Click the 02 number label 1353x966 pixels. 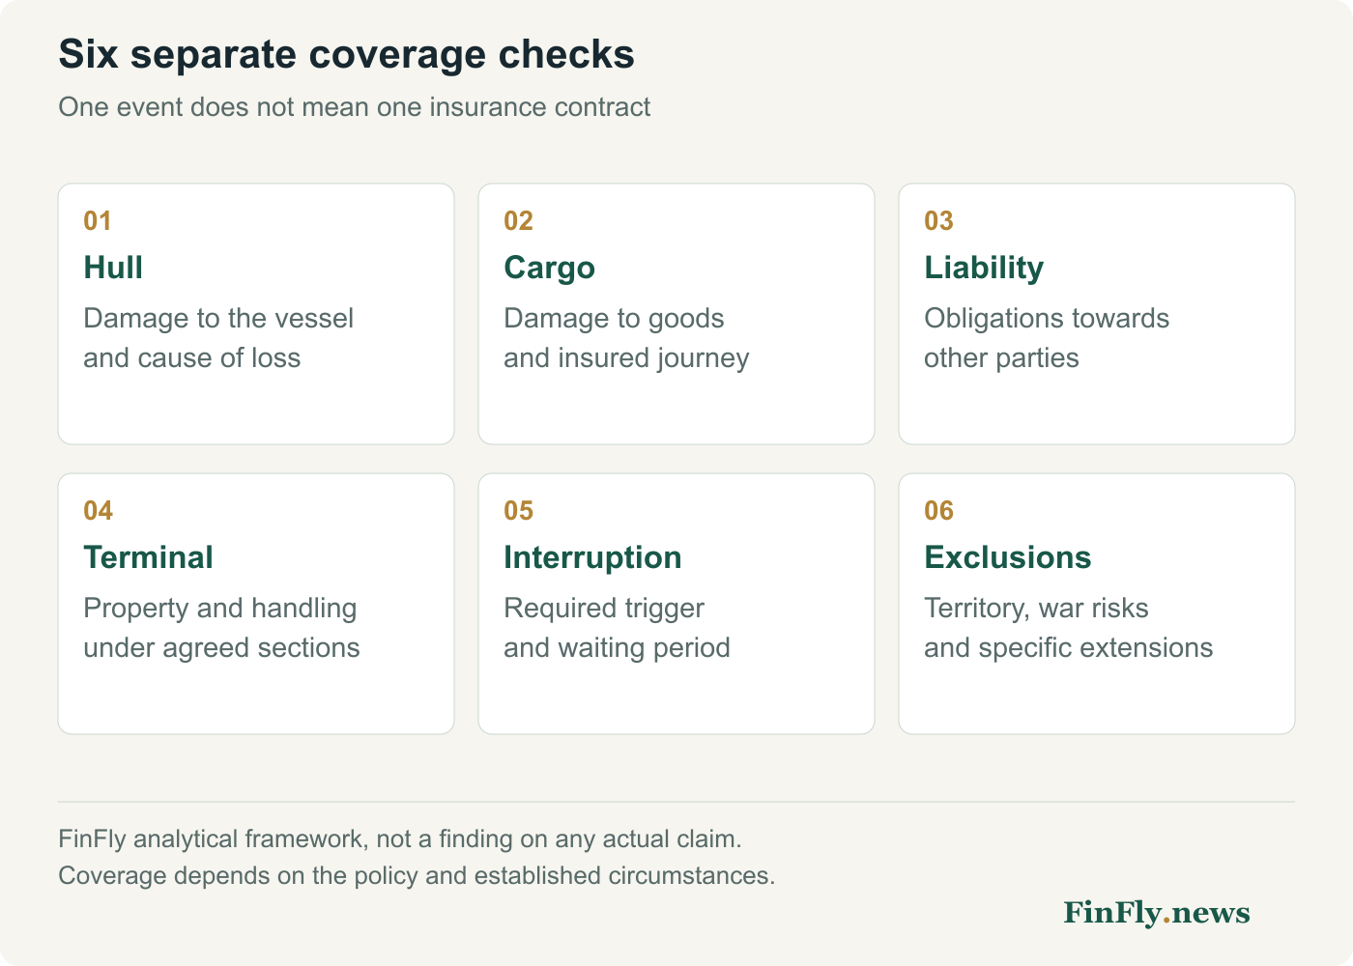click(518, 221)
